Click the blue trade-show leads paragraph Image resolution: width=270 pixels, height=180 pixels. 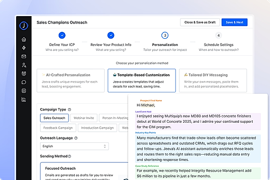point(198,149)
